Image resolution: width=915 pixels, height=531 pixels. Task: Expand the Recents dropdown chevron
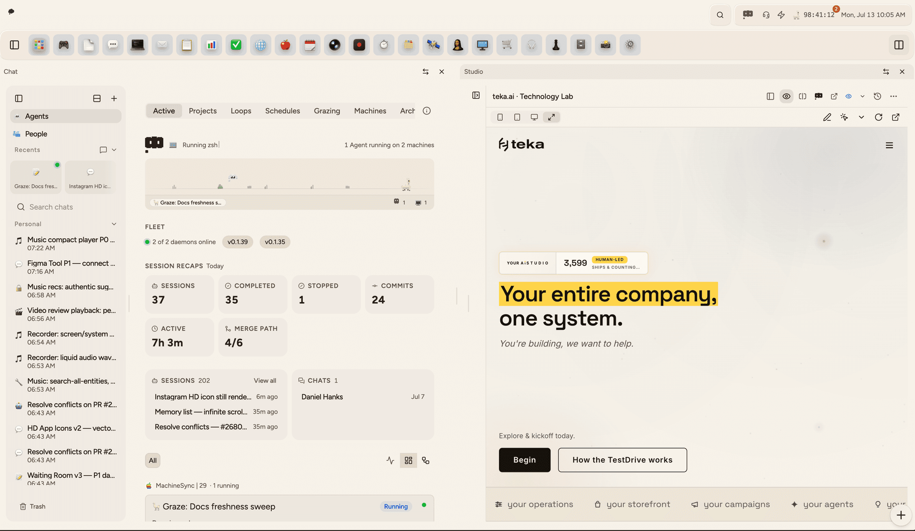click(114, 150)
